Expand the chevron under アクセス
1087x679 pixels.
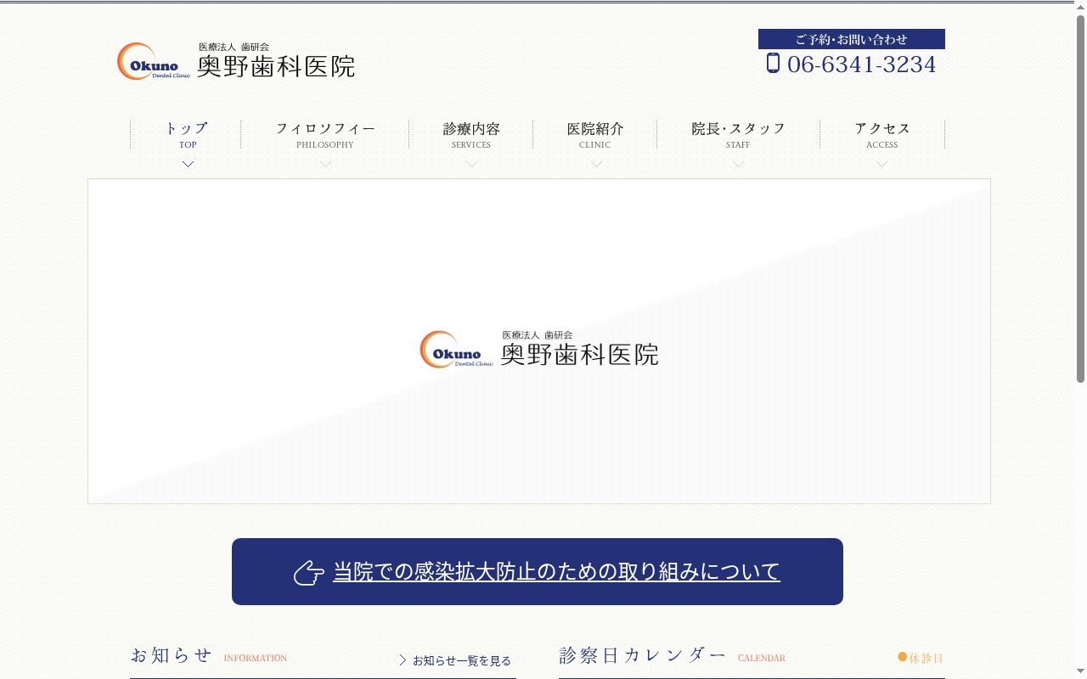tap(882, 164)
